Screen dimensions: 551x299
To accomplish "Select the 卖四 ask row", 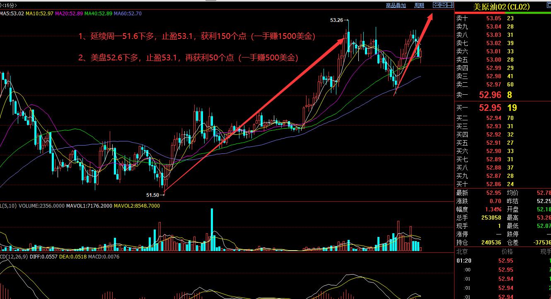I will pos(503,68).
